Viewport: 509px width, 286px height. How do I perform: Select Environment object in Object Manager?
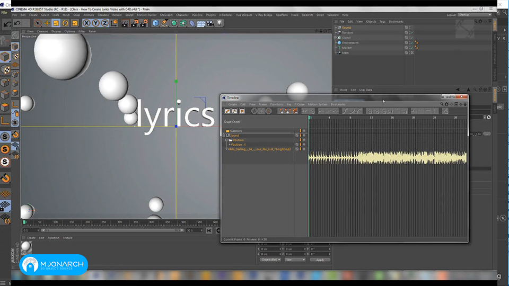pyautogui.click(x=350, y=43)
